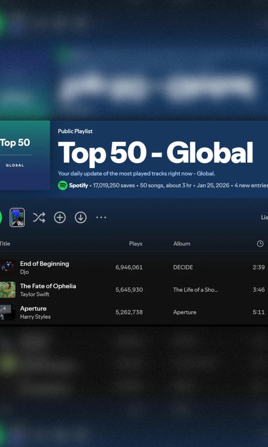268x447 pixels.
Task: Click the duration 5:11
Action: (x=259, y=312)
